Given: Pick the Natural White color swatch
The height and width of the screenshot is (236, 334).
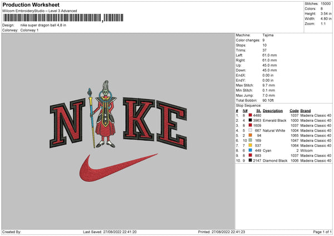Looking at the screenshot, I should [250, 130].
